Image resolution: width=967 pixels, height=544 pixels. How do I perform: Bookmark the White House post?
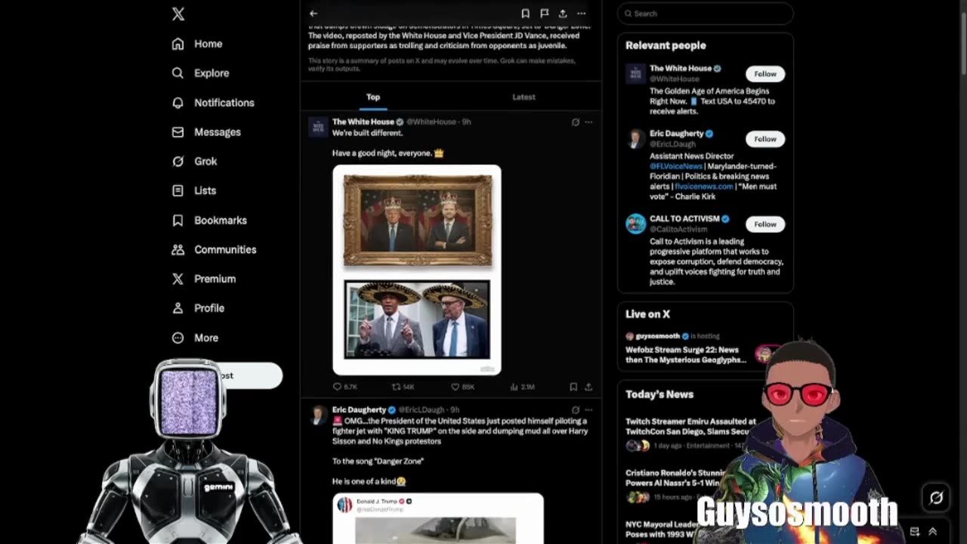573,387
